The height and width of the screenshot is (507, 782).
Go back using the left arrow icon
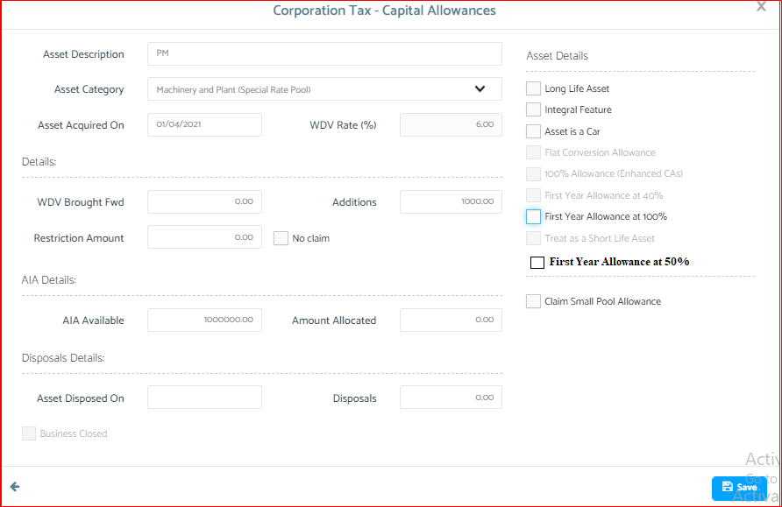pos(15,487)
